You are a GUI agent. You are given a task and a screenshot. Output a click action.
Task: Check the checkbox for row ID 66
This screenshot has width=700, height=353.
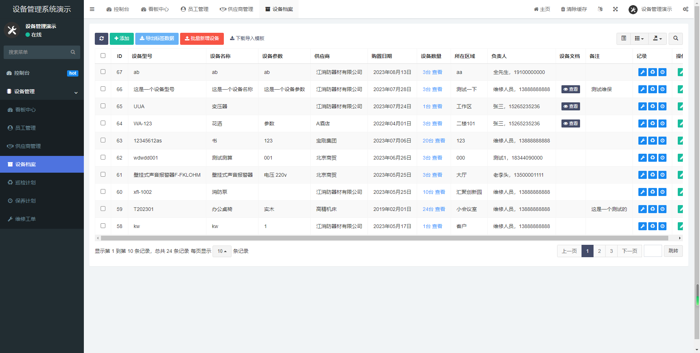[103, 89]
